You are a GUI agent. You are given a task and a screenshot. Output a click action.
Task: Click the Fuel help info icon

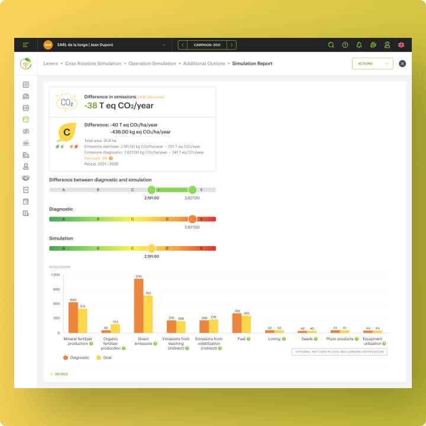[248, 339]
